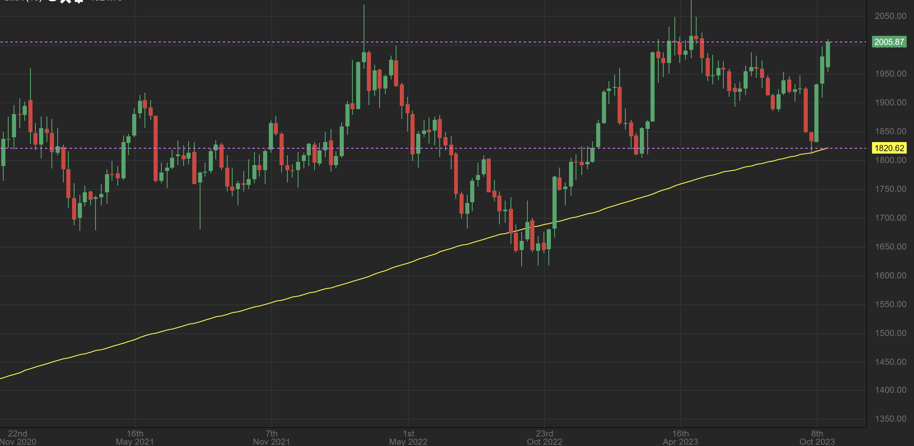
Task: Click the 23rd Oct 2022 date label
Action: click(x=544, y=437)
